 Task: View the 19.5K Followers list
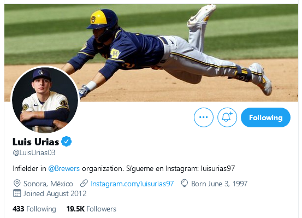tap(91, 209)
